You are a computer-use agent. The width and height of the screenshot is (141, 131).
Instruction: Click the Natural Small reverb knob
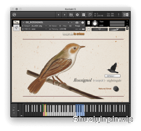click(x=116, y=89)
